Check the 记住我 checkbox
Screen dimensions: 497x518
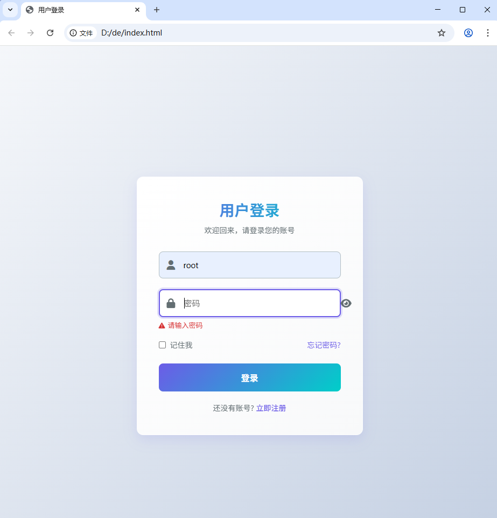162,345
